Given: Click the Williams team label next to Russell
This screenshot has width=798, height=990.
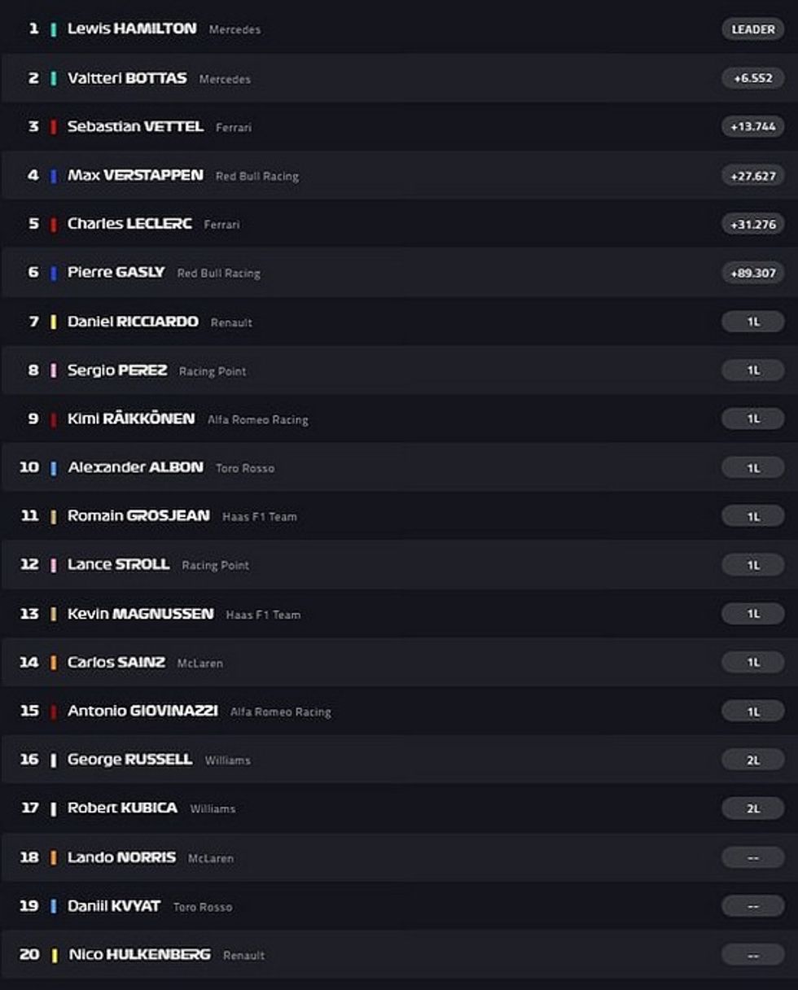Looking at the screenshot, I should tap(228, 760).
